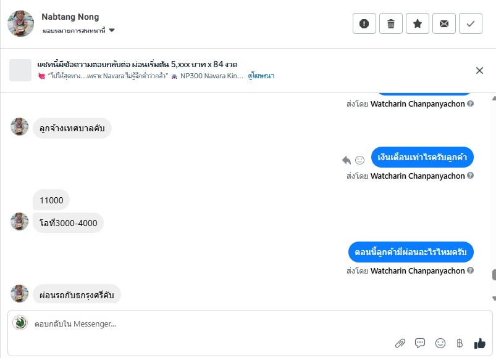
Task: Open the attach file paperclip icon
Action: pos(400,343)
